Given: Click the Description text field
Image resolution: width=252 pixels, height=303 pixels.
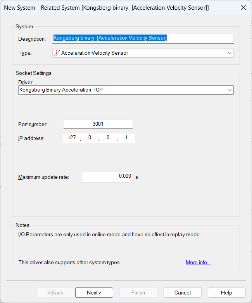Looking at the screenshot, I should (x=143, y=38).
